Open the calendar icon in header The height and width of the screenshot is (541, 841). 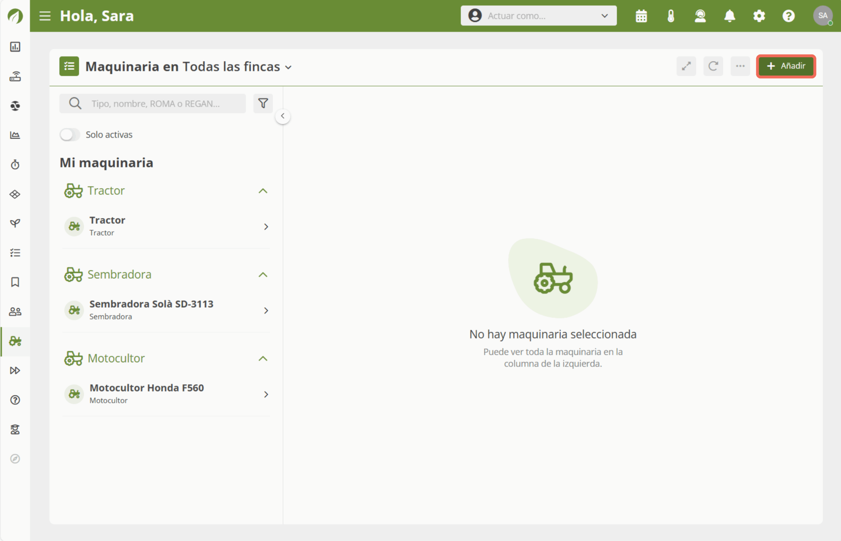coord(641,16)
